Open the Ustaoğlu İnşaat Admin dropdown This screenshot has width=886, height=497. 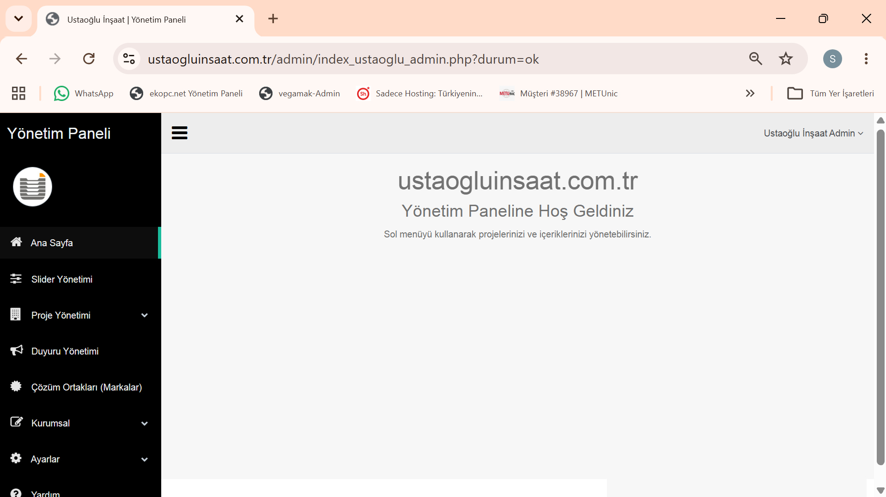point(813,133)
